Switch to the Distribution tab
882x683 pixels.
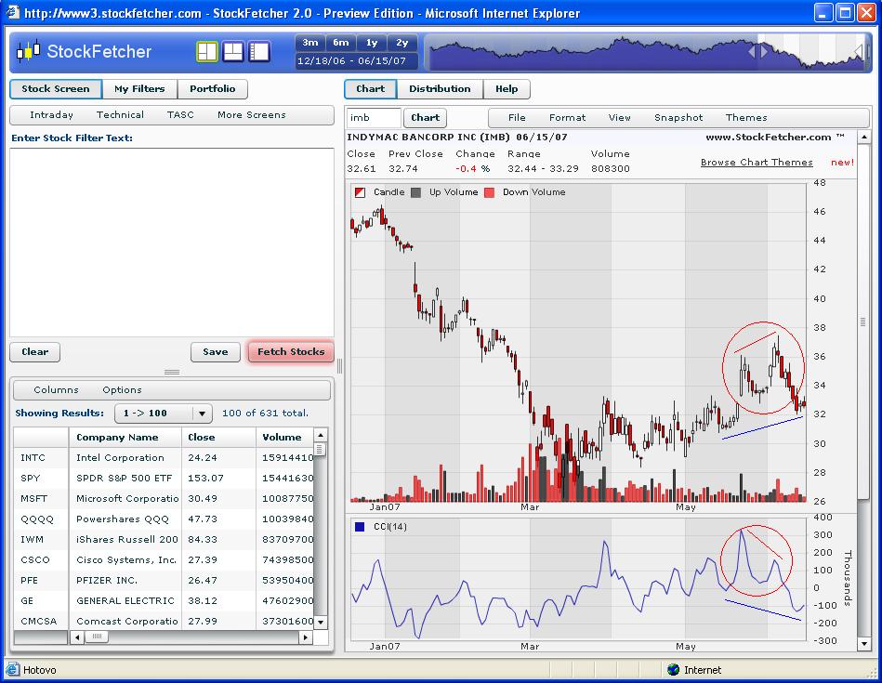440,89
